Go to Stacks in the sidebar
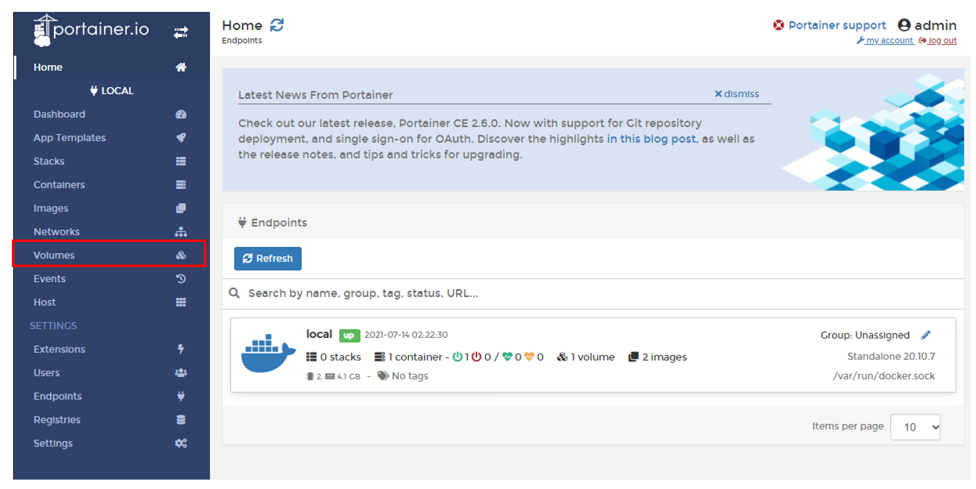 pyautogui.click(x=112, y=161)
